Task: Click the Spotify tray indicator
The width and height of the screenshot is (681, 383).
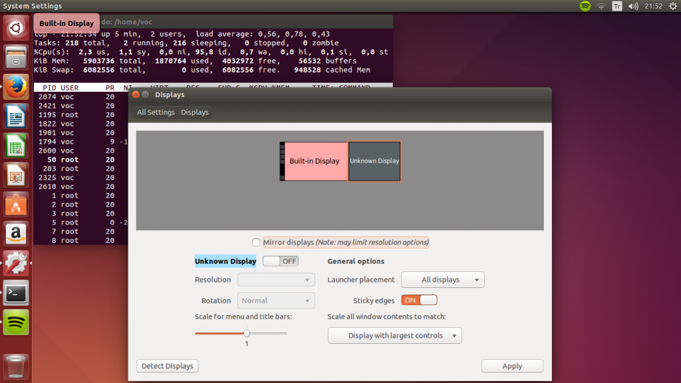Action: point(585,6)
